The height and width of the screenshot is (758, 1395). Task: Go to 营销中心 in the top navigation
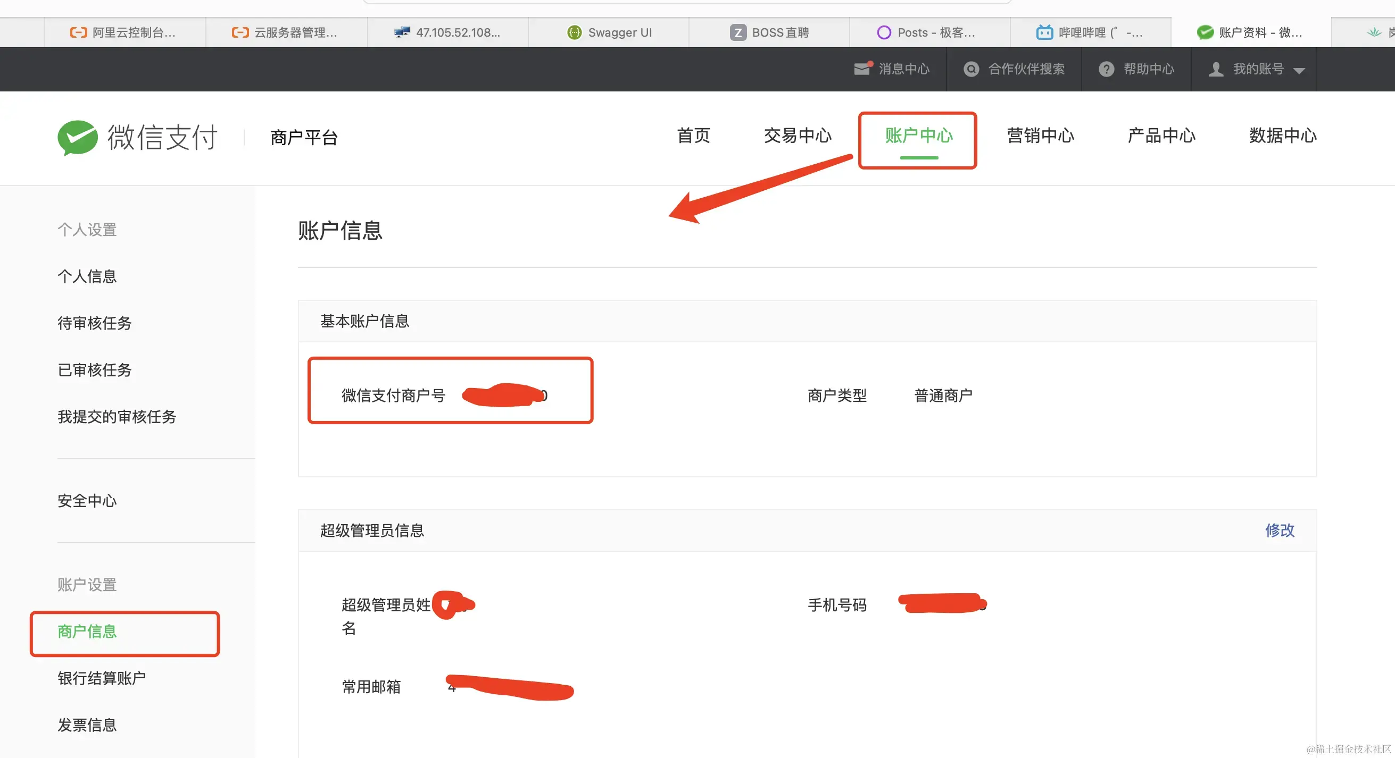[x=1040, y=135]
